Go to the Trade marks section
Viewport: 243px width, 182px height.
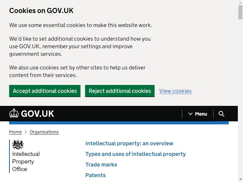tap(101, 165)
